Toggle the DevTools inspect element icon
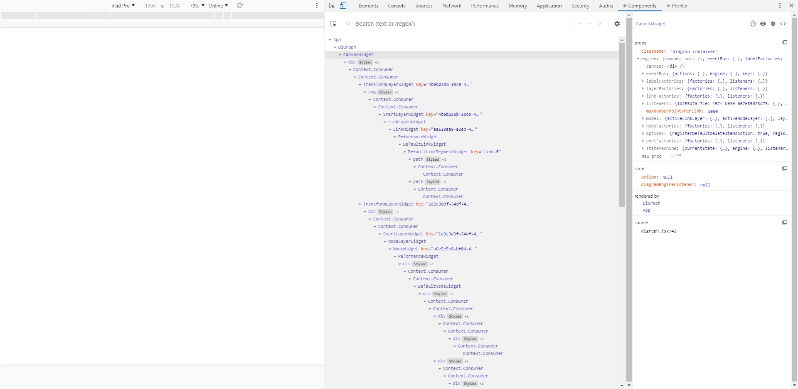Viewport: 798px width, 389px height. 332,6
